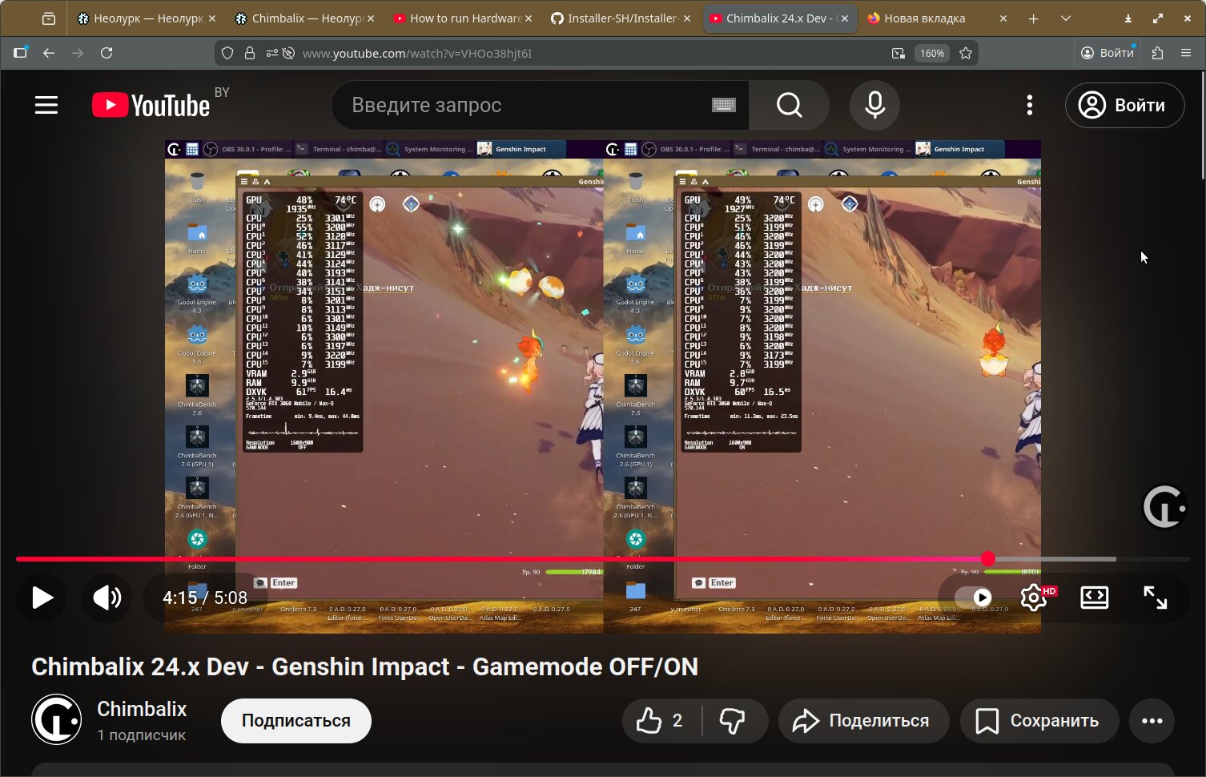Reset the 160% zoom indicator
1206x777 pixels.
pyautogui.click(x=931, y=53)
